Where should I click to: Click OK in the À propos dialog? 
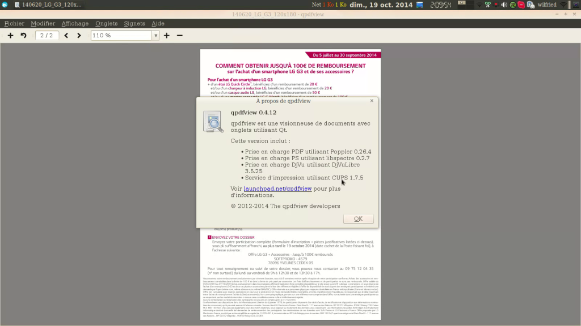[359, 219]
